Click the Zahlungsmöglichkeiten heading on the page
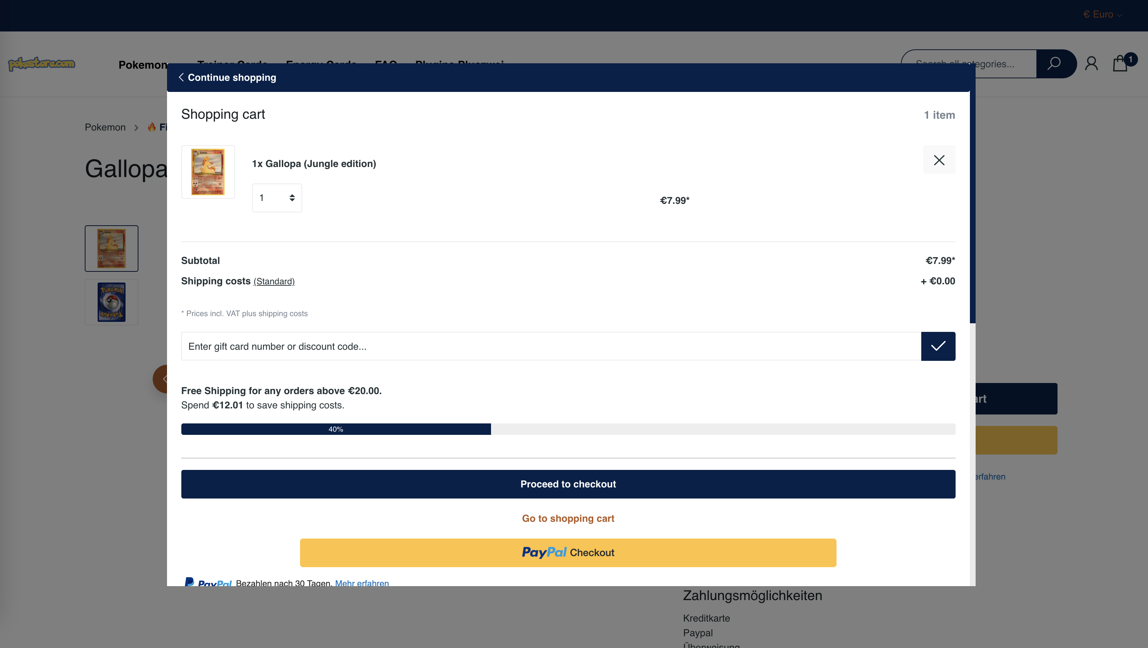 [752, 595]
